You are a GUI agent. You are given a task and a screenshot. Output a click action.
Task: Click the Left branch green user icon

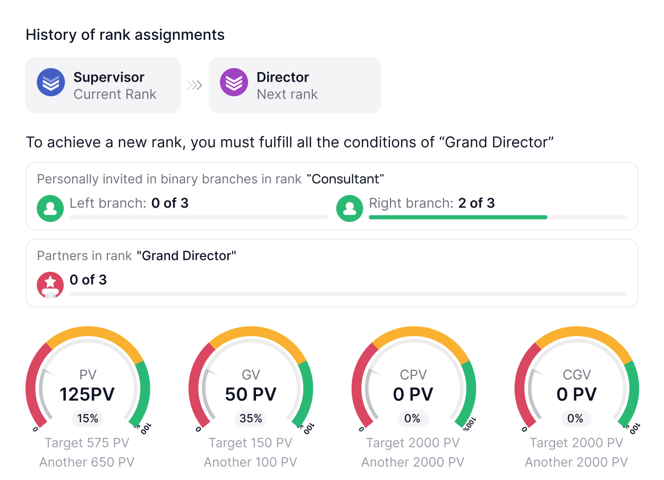pyautogui.click(x=50, y=208)
